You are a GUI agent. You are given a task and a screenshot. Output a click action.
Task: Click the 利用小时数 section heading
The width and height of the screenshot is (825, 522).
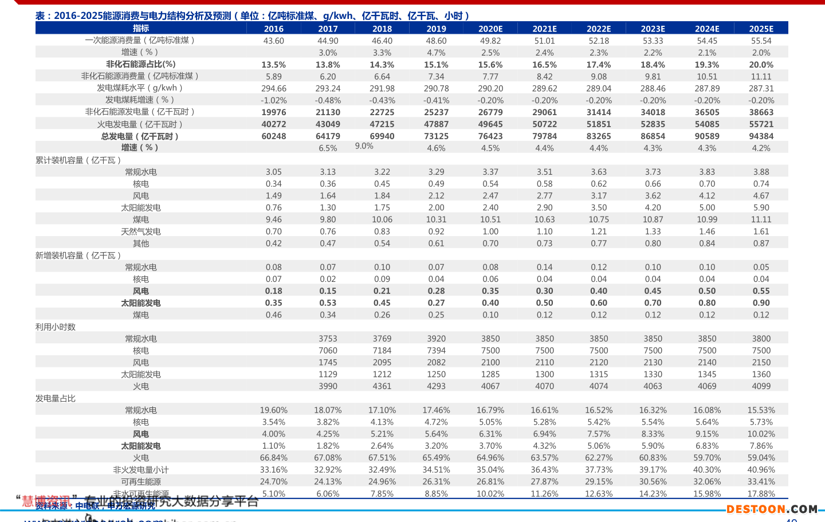pos(56,327)
